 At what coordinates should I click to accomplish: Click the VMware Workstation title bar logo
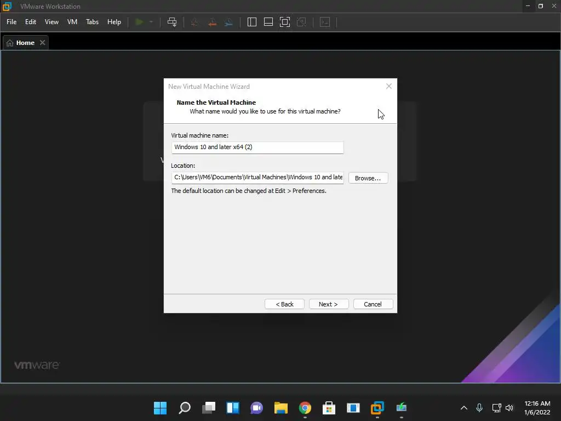point(7,6)
